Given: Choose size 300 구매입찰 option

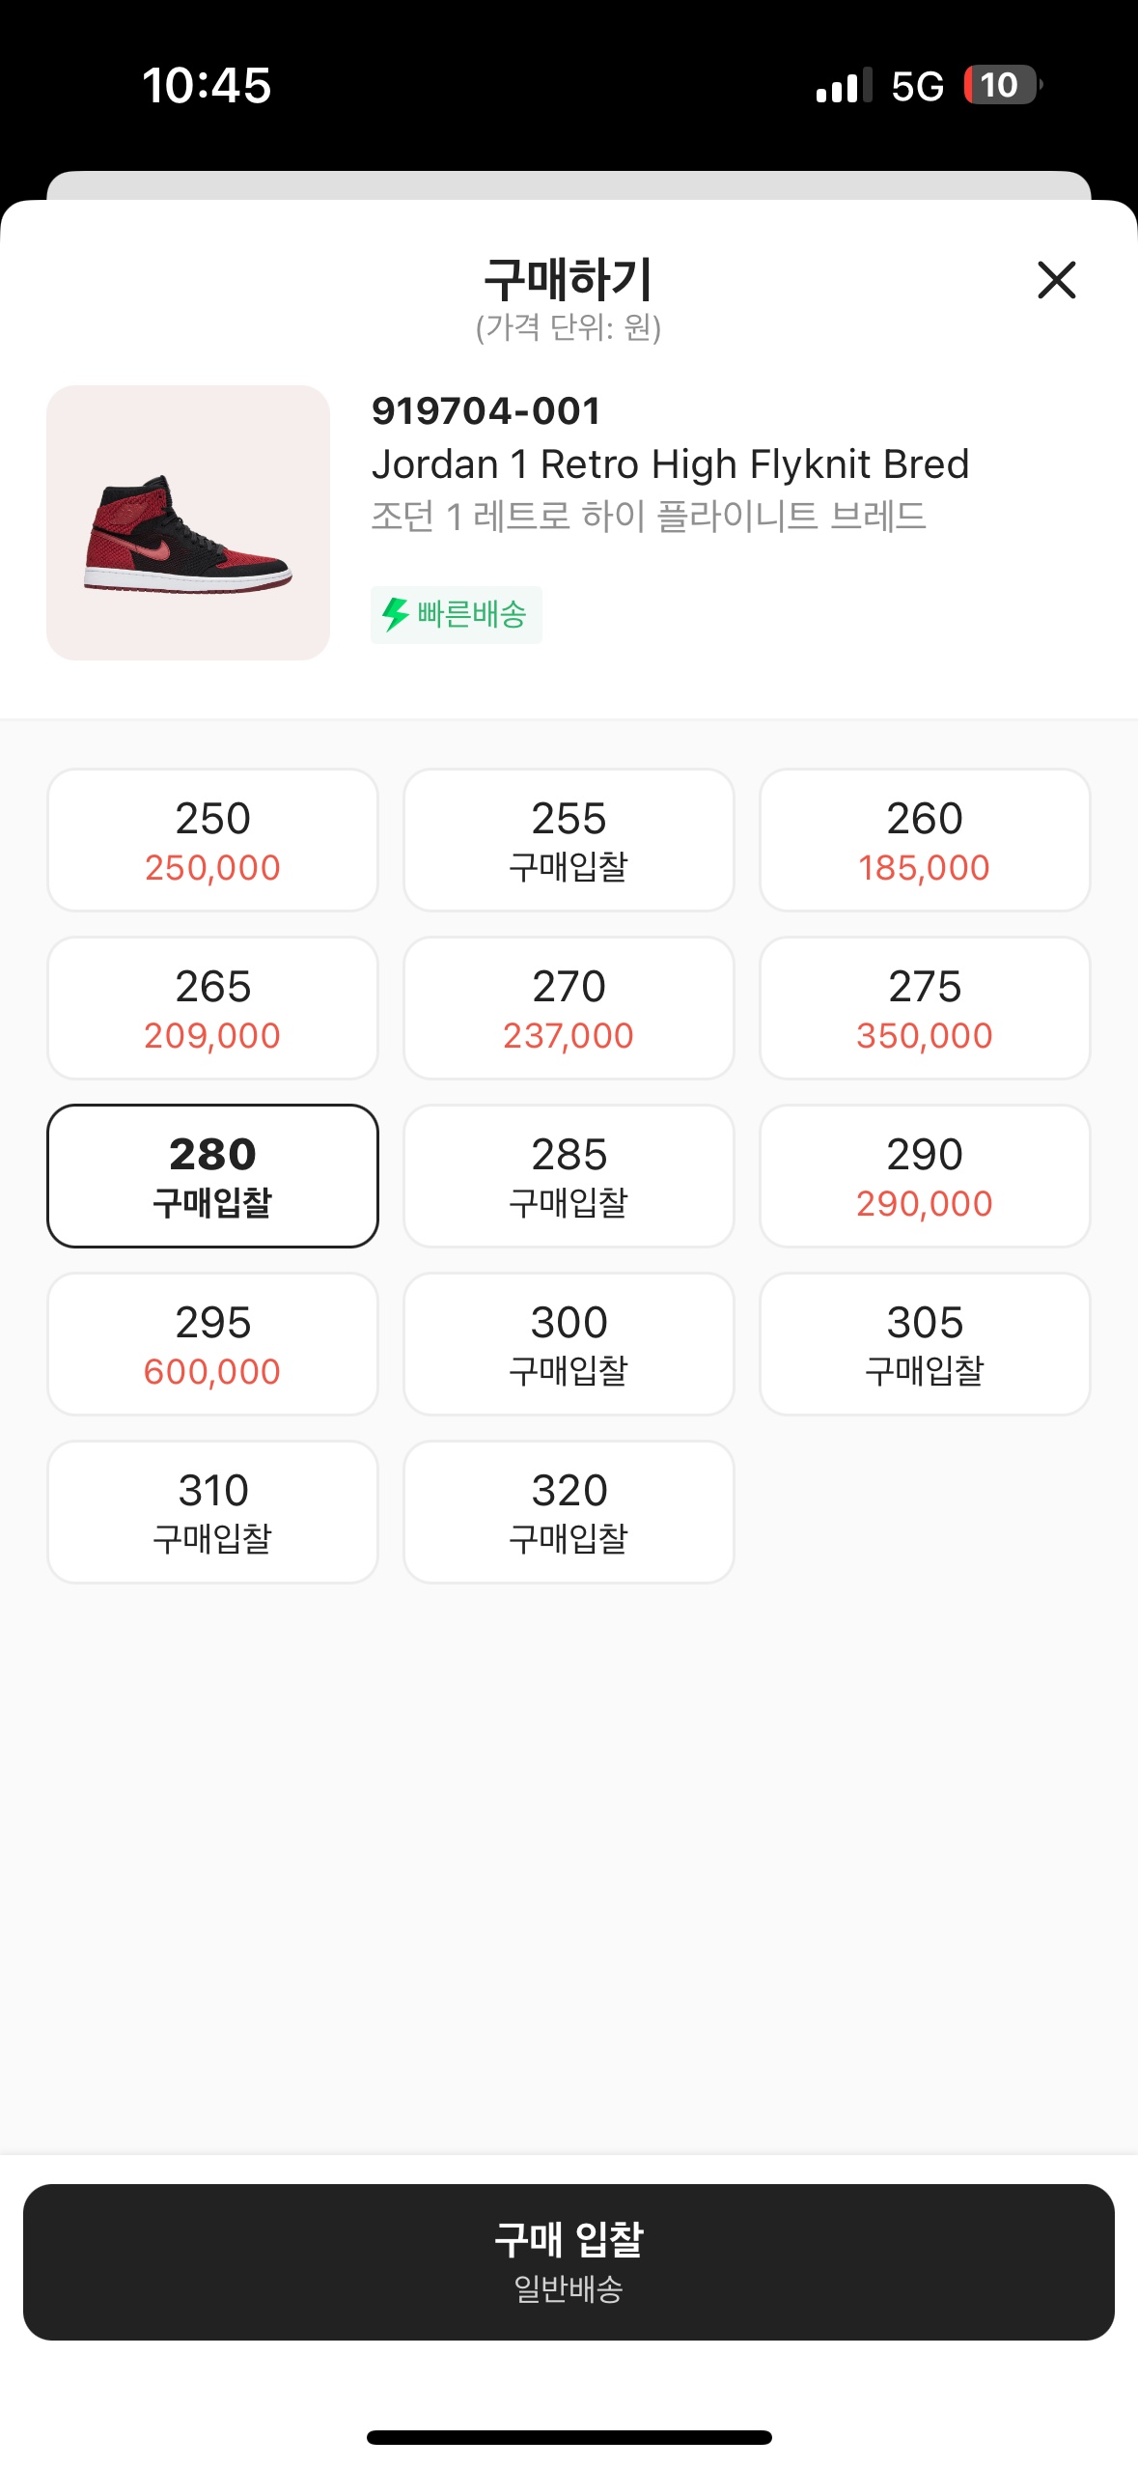Looking at the screenshot, I should [x=569, y=1343].
